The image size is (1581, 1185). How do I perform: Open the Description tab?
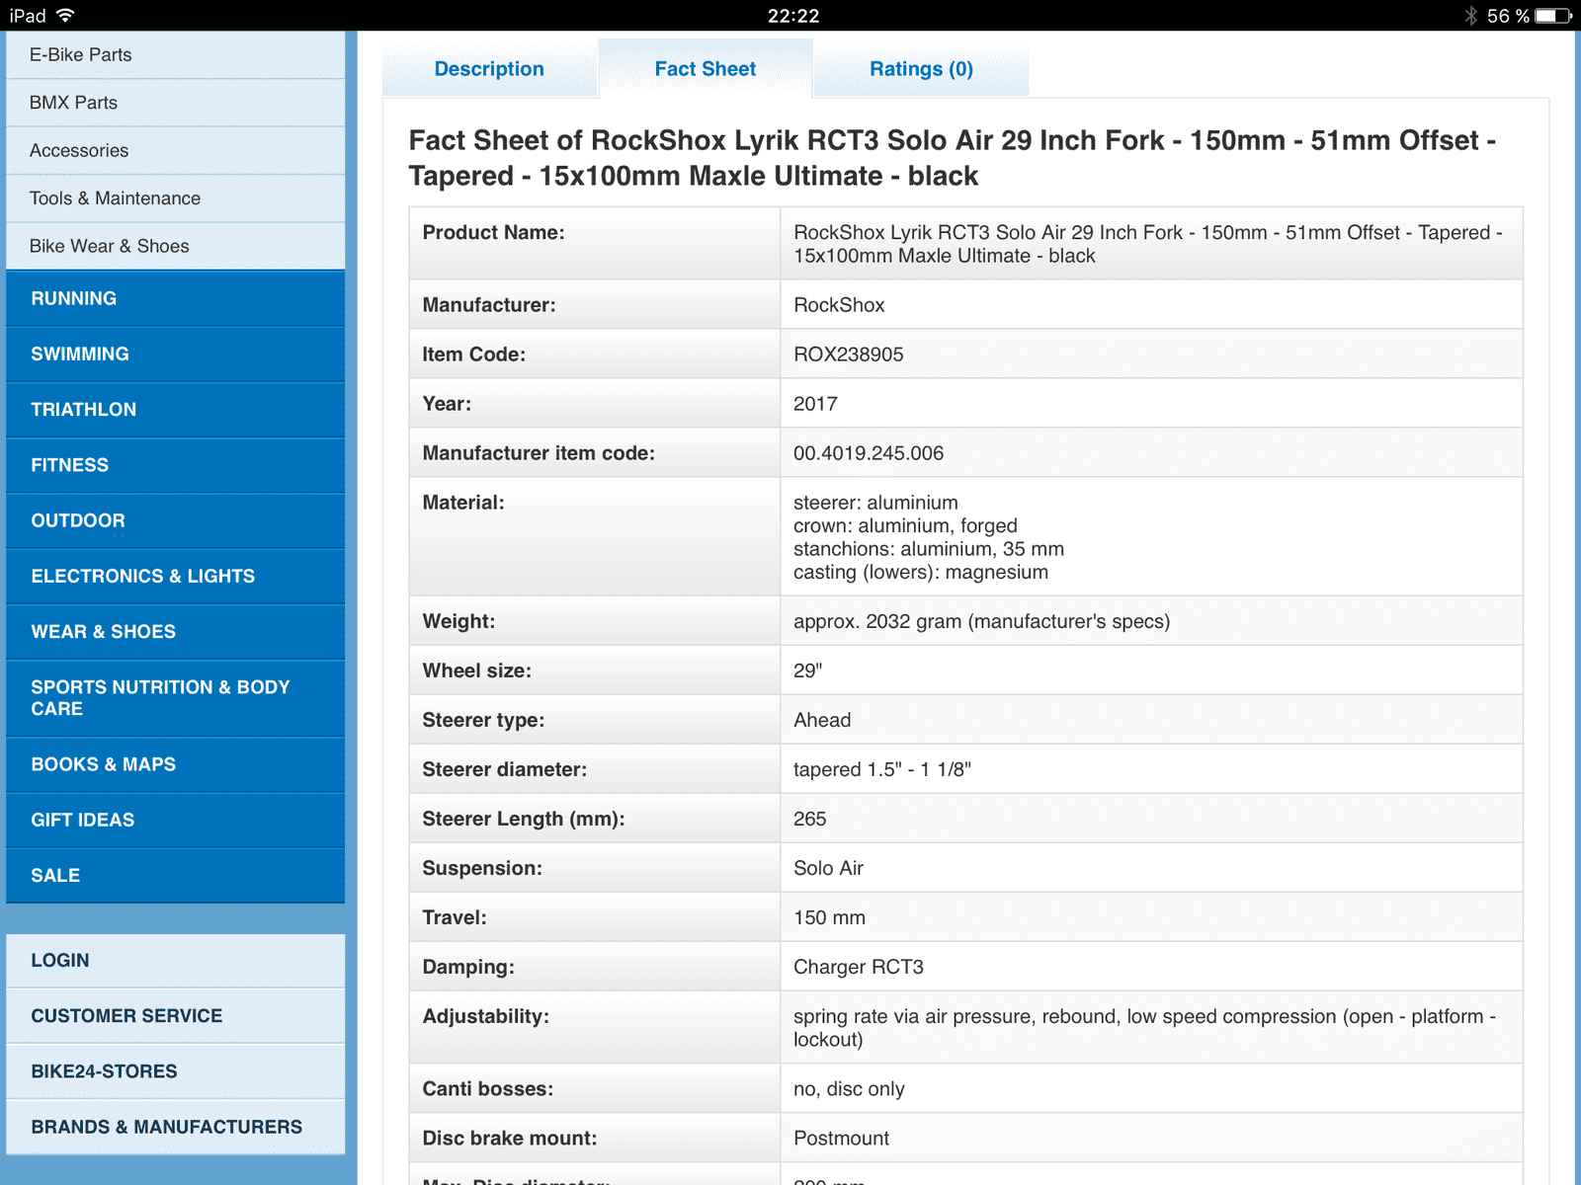(x=489, y=69)
